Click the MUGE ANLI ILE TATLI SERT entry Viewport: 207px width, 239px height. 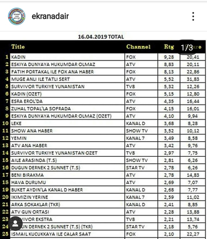pyautogui.click(x=41, y=79)
